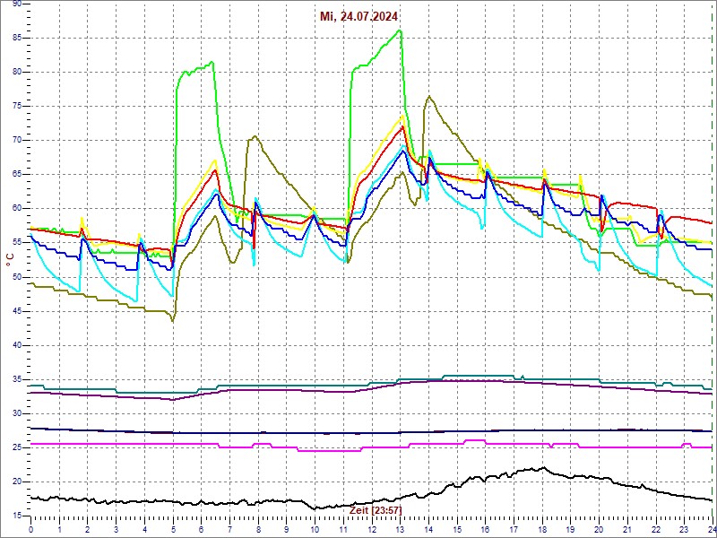The width and height of the screenshot is (717, 538).
Task: Select the 50 label on the temperature axis
Action: [x=17, y=277]
